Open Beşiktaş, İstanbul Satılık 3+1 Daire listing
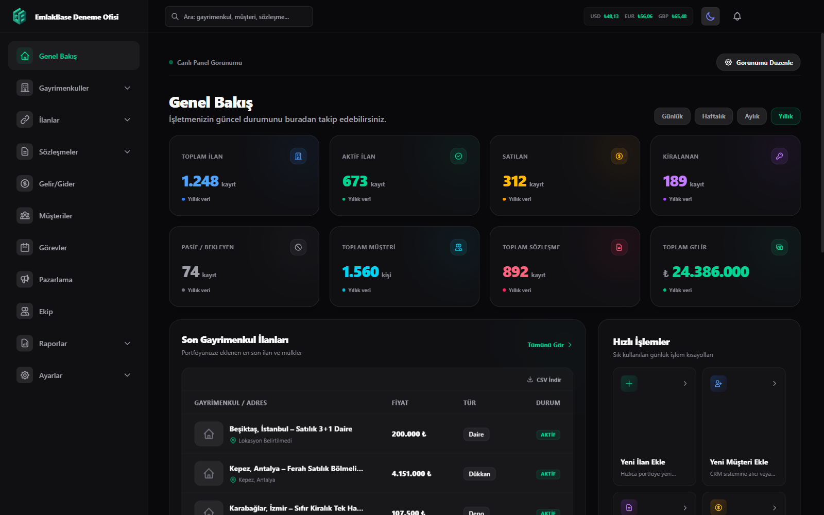The image size is (824, 515). (x=290, y=428)
